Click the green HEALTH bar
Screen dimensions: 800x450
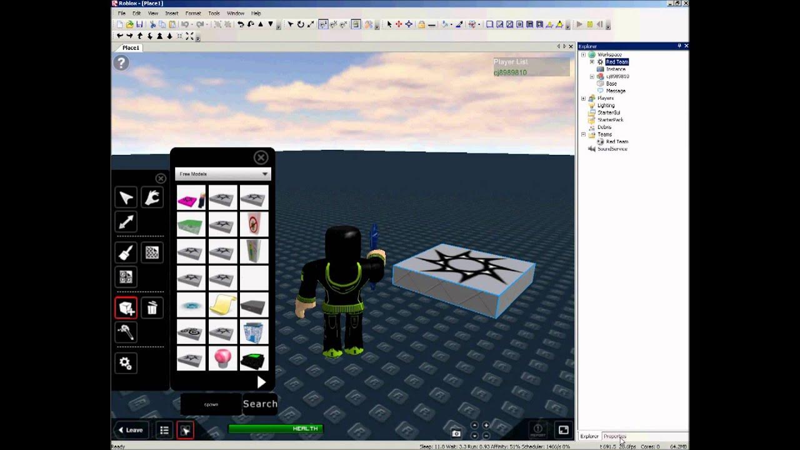click(275, 429)
